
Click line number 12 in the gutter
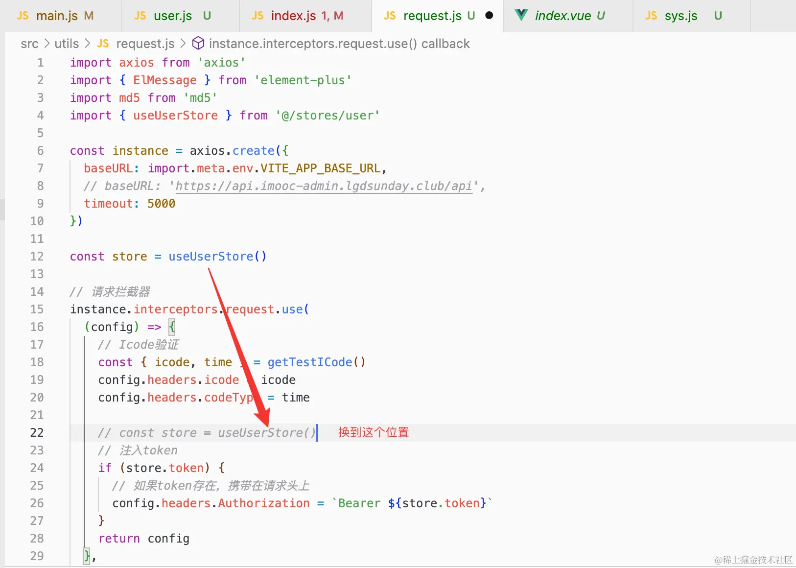pos(37,257)
